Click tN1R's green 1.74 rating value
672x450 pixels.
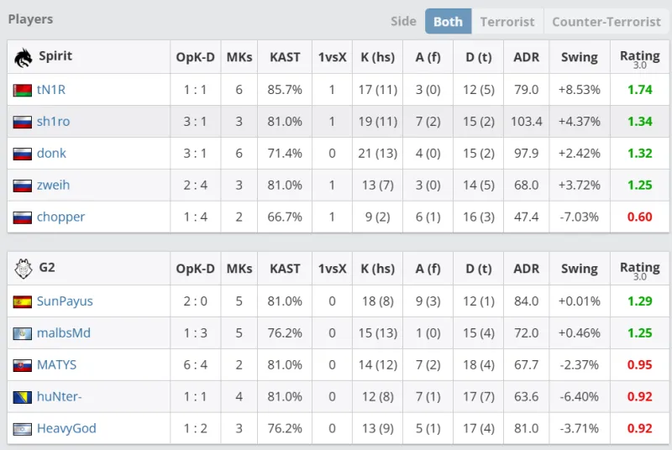pyautogui.click(x=639, y=90)
